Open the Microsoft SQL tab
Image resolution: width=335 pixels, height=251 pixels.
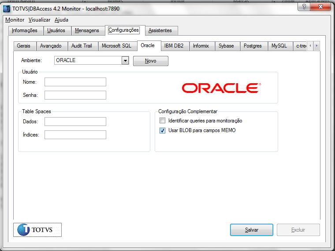tap(118, 46)
